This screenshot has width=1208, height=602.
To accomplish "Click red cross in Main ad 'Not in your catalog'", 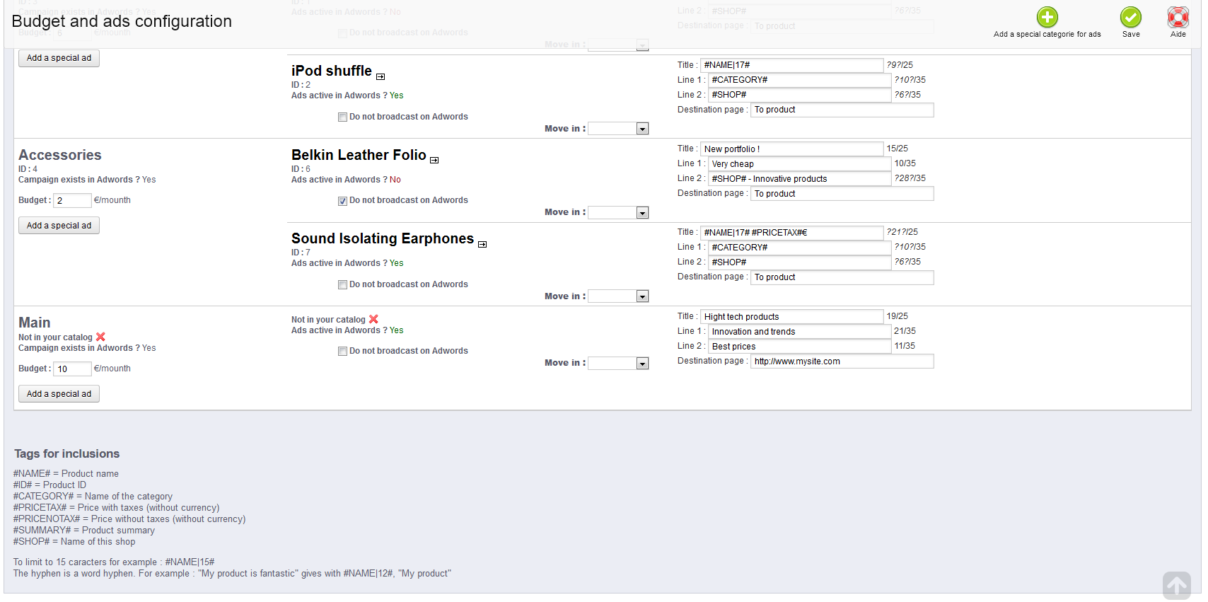I will point(373,319).
